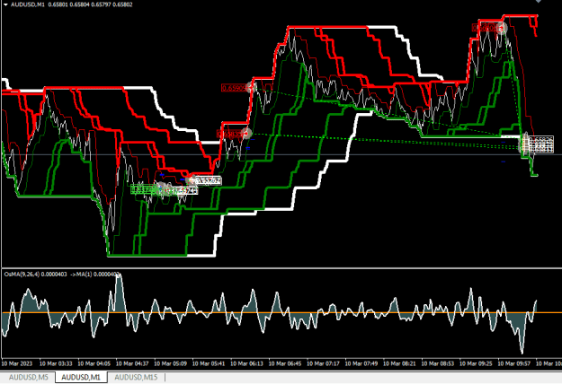562x384 pixels.
Task: Click the trade marker at top-right red label
Action: coord(502,28)
